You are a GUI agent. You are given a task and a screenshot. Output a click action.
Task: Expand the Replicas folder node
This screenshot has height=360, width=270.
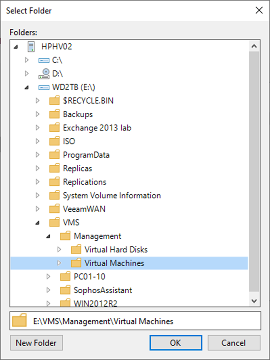[37, 168]
